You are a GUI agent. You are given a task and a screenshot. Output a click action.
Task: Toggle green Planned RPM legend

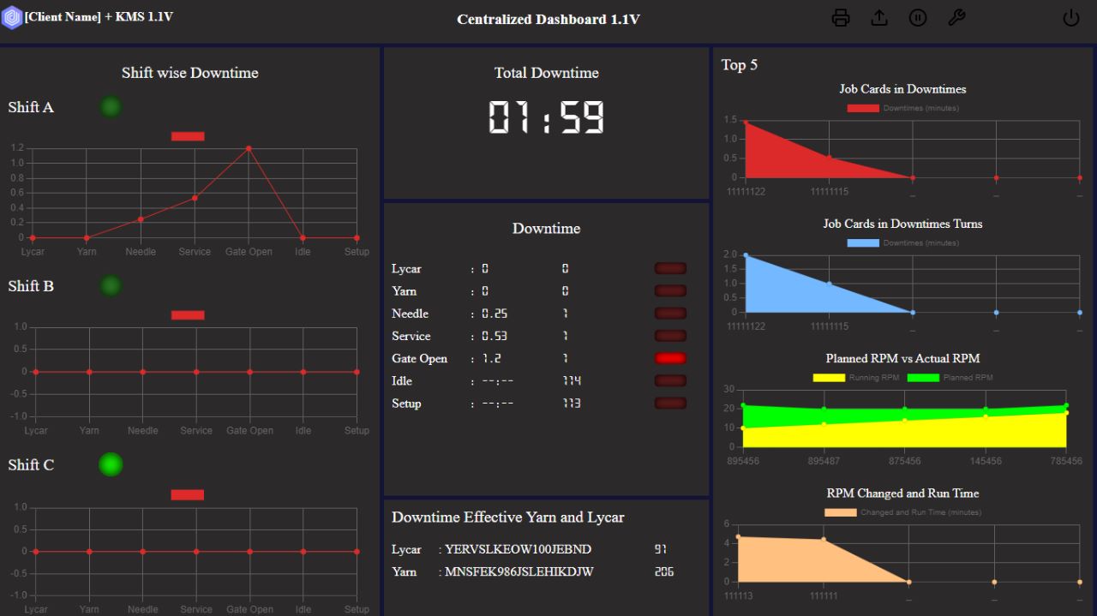923,378
